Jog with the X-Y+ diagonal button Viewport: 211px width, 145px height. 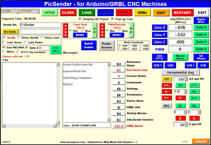[167, 85]
